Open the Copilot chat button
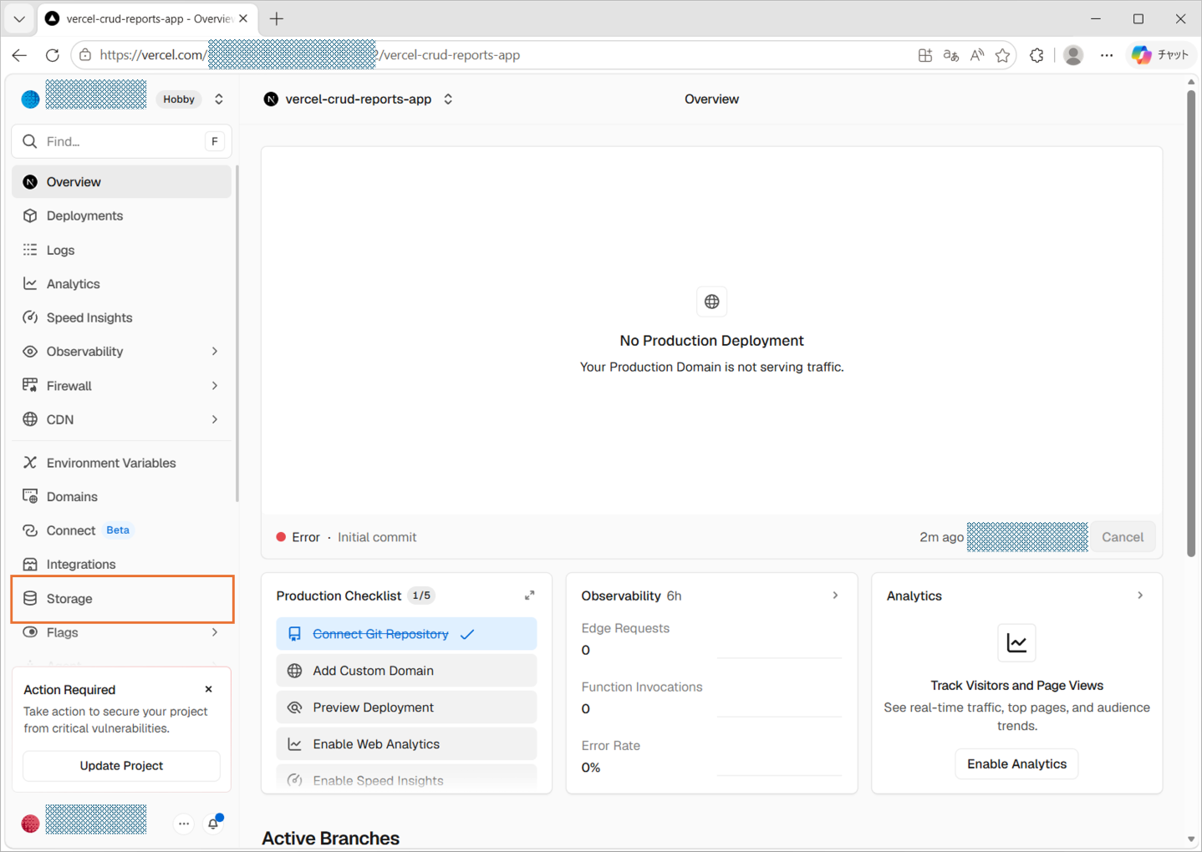This screenshot has width=1202, height=852. (1161, 55)
